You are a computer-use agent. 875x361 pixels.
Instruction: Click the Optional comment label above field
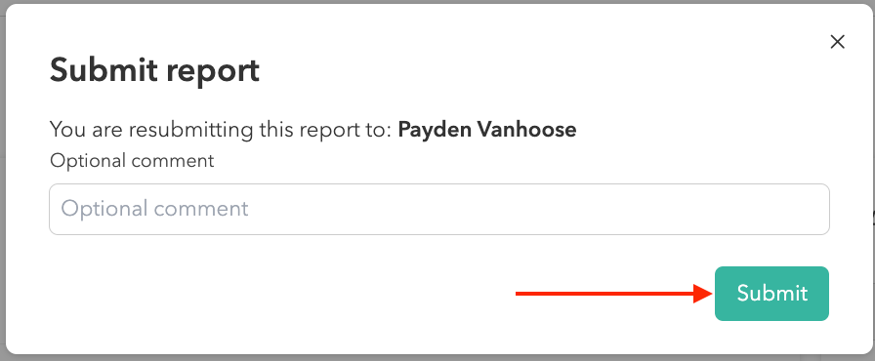pos(132,160)
